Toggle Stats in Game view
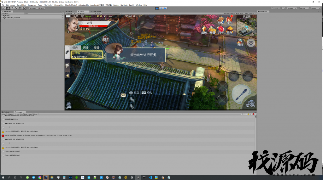This screenshot has height=180, width=323. (246, 14)
